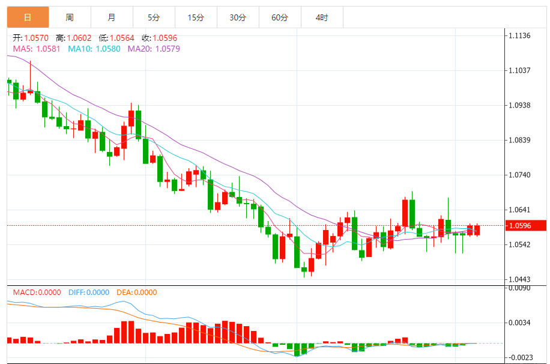Image resolution: width=550 pixels, height=364 pixels.
Task: Open the 30分 timeframe tab
Action: (x=238, y=17)
